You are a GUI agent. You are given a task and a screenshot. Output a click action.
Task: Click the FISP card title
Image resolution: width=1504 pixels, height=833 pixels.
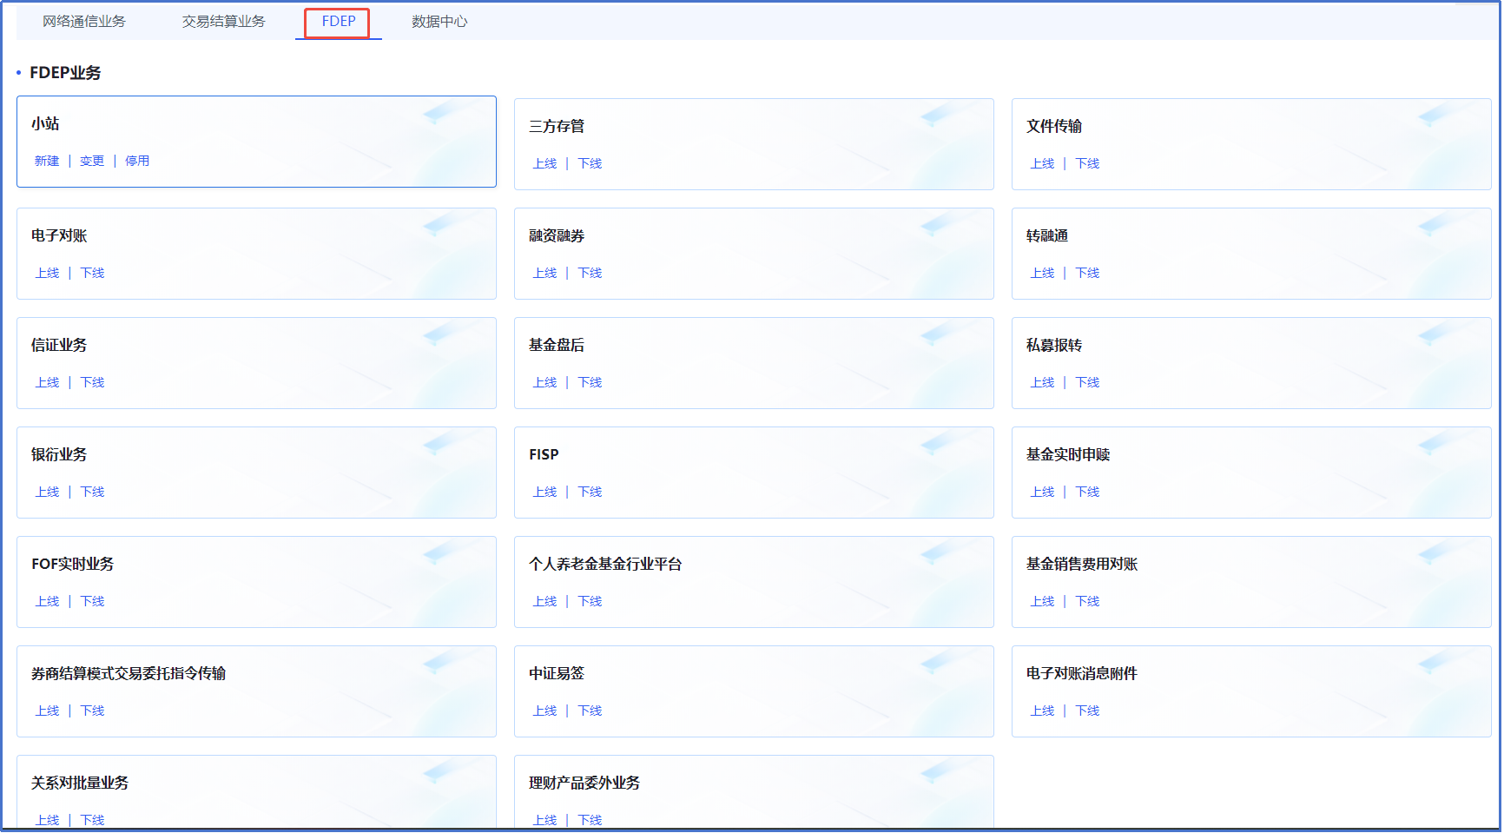(x=544, y=454)
